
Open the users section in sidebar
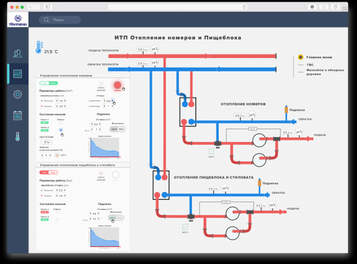click(17, 53)
